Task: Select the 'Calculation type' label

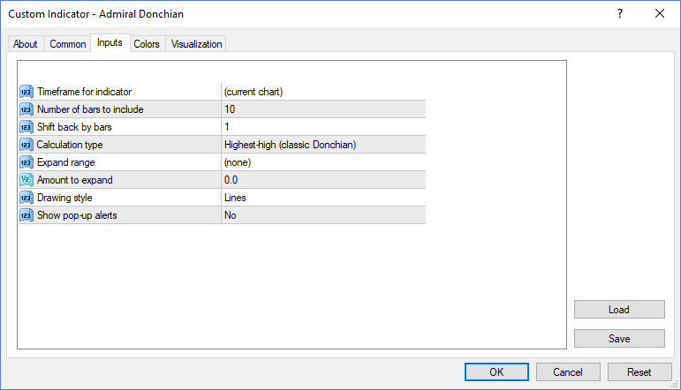Action: pos(70,145)
